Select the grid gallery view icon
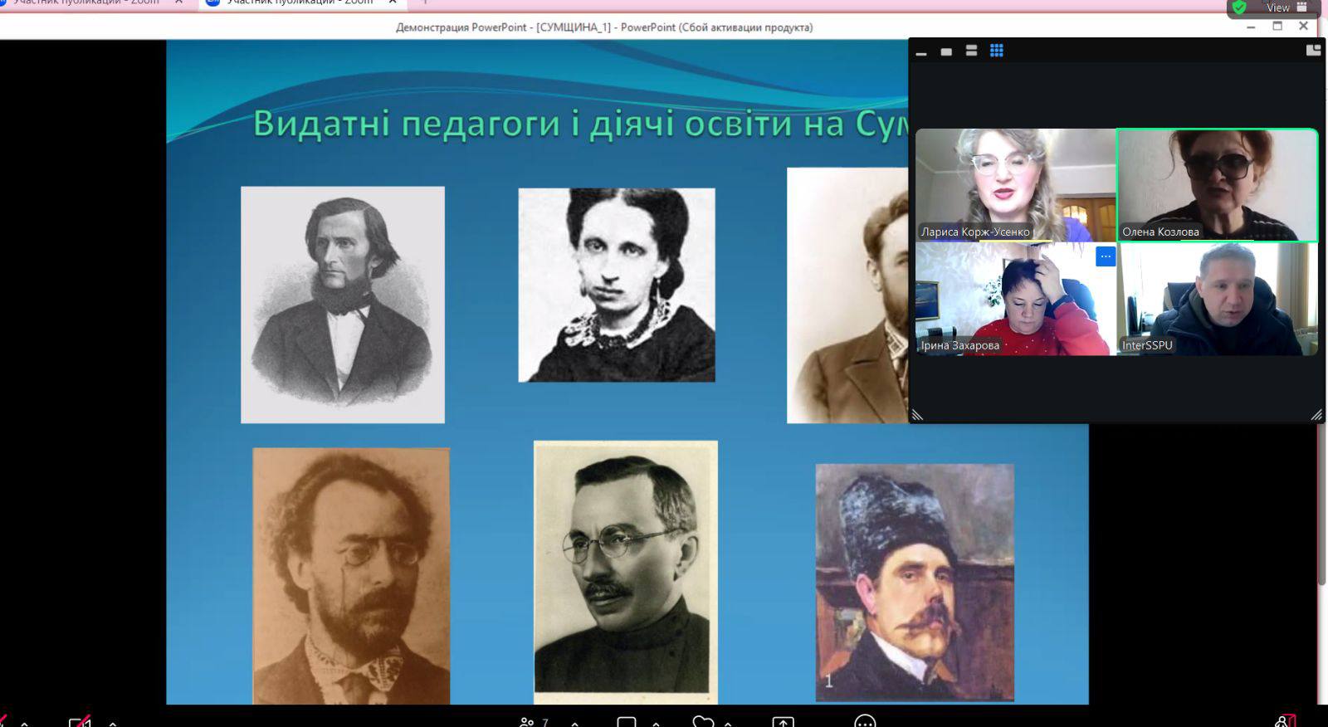Image resolution: width=1328 pixels, height=727 pixels. (996, 51)
